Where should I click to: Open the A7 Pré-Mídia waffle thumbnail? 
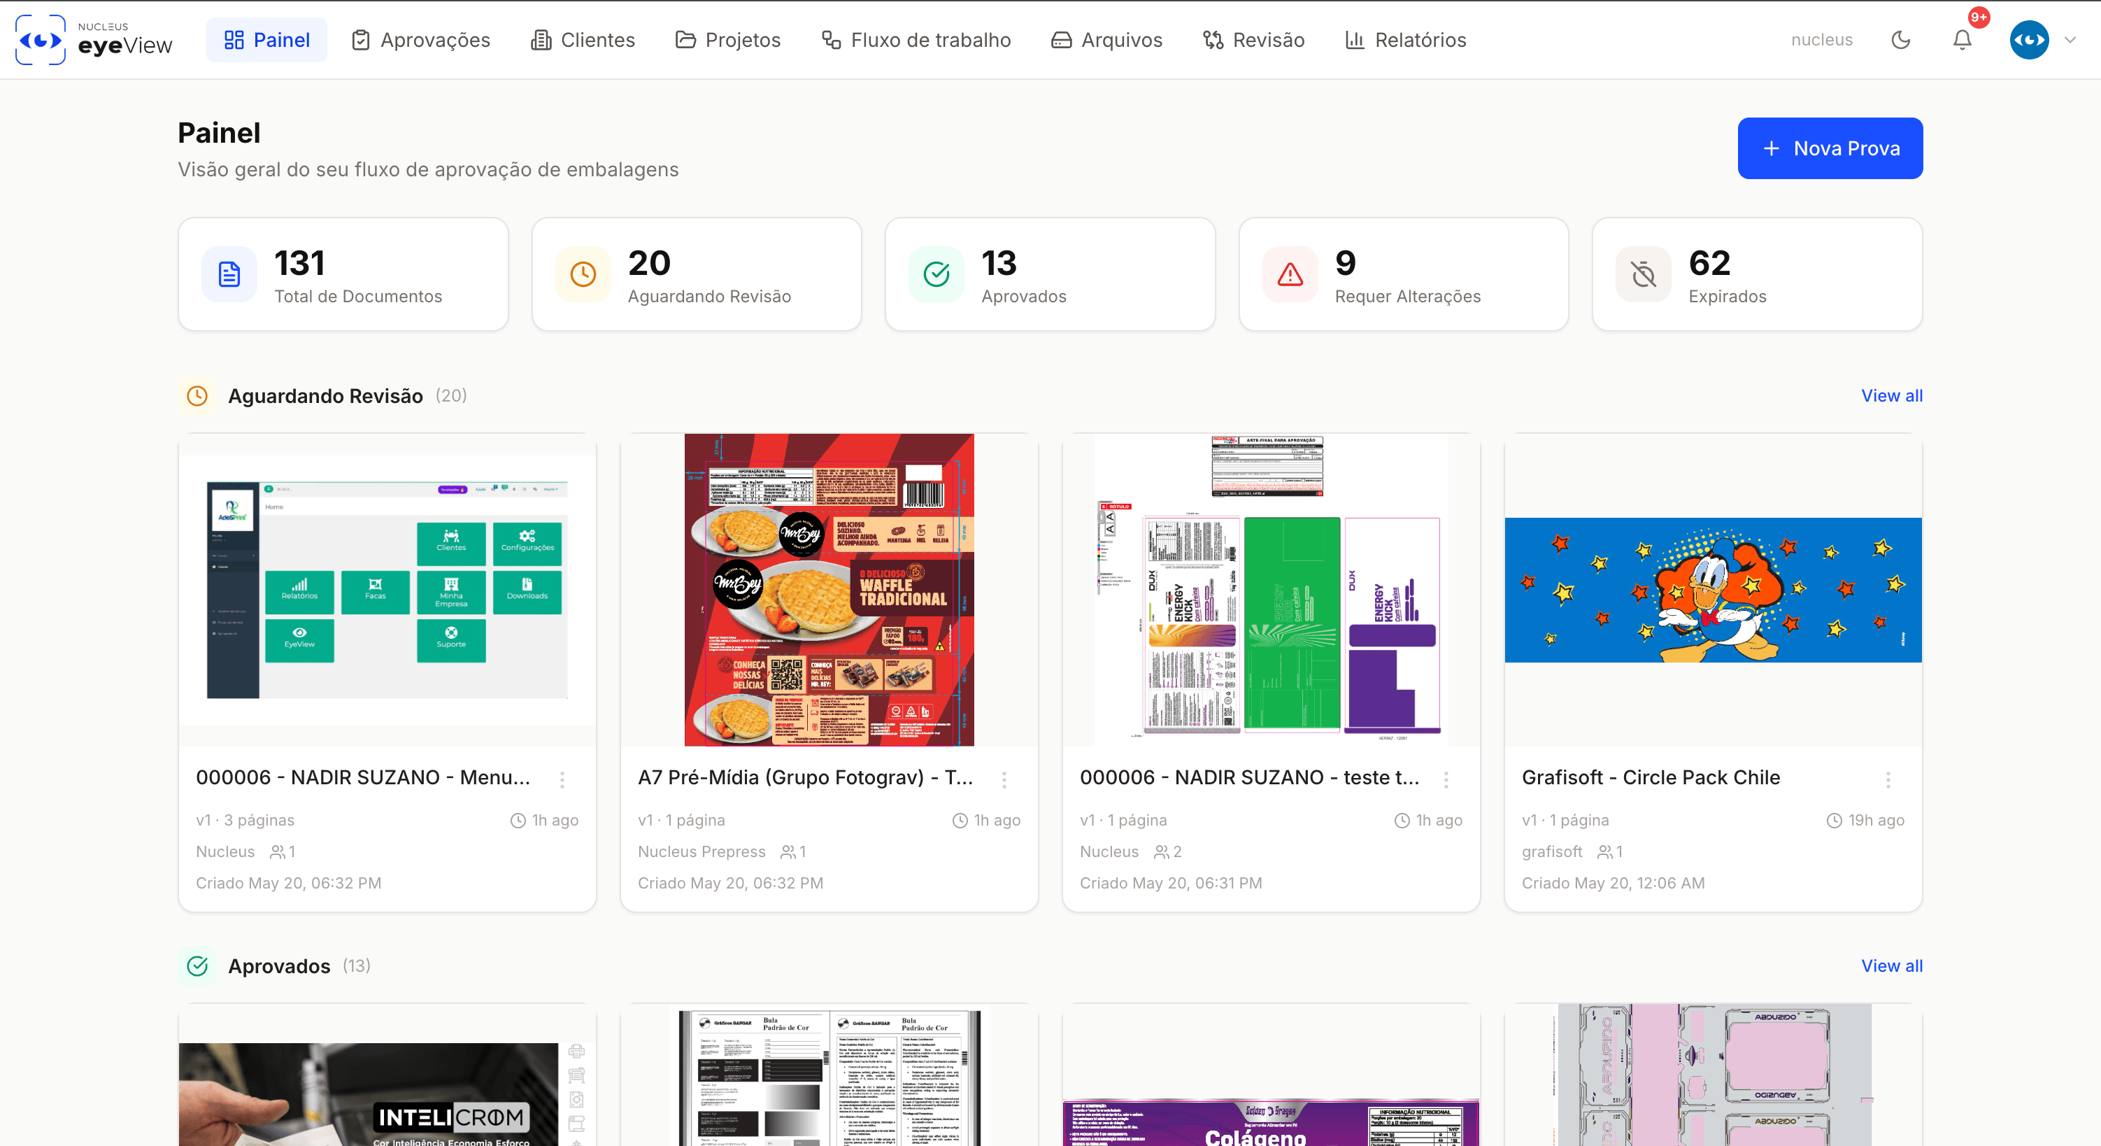pyautogui.click(x=829, y=590)
